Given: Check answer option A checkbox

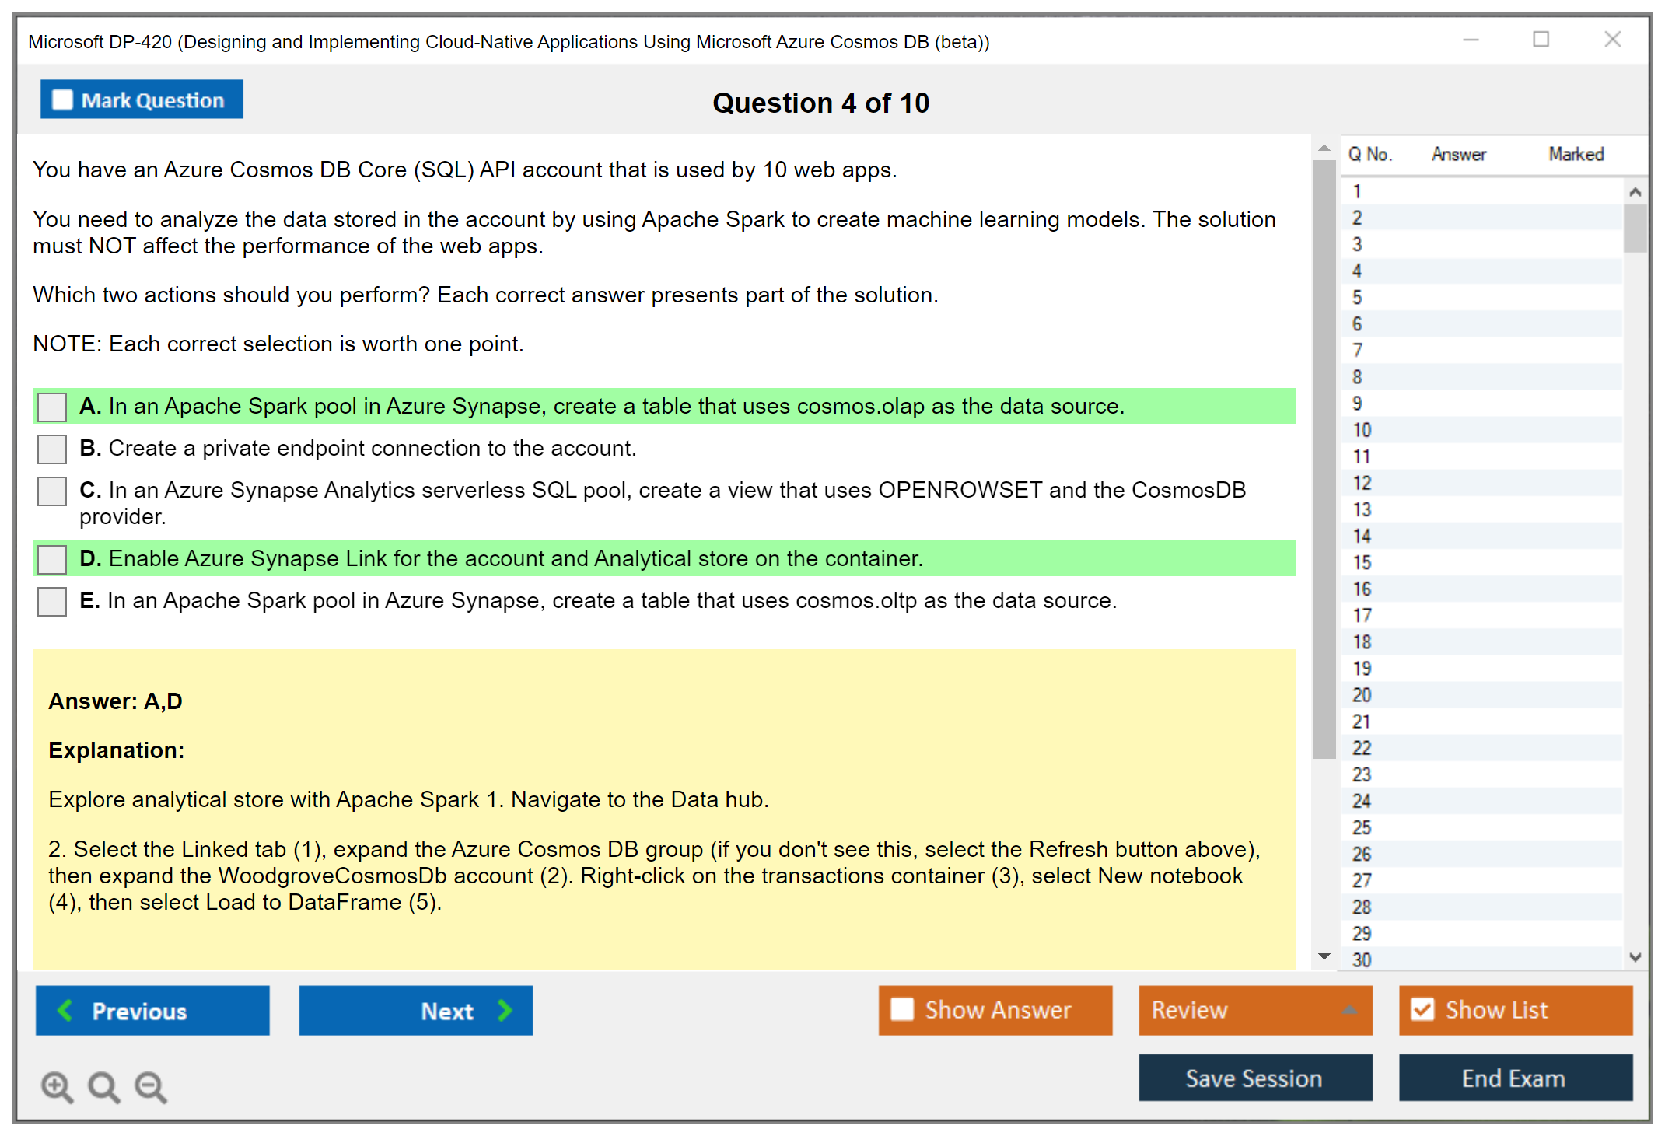Looking at the screenshot, I should 52,407.
